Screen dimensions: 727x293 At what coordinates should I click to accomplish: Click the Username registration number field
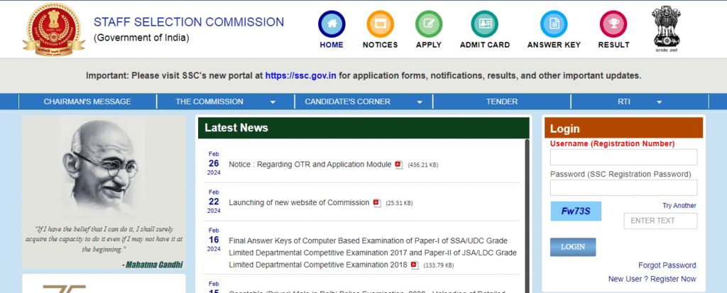click(x=623, y=157)
